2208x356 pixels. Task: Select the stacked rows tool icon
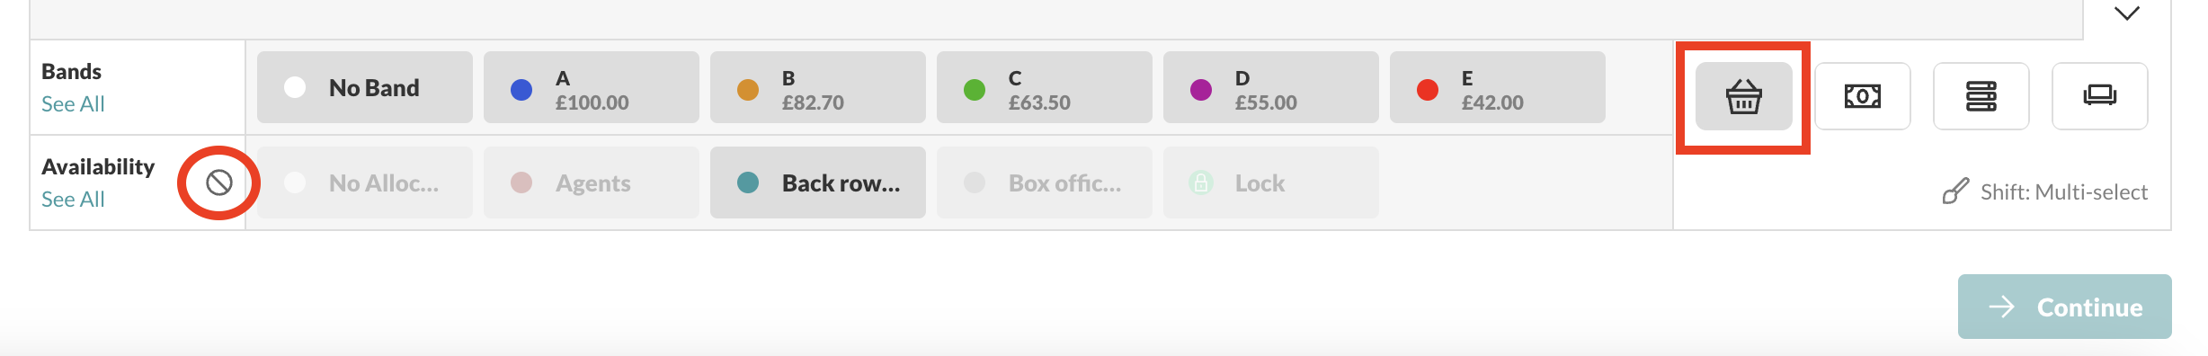click(x=1981, y=96)
